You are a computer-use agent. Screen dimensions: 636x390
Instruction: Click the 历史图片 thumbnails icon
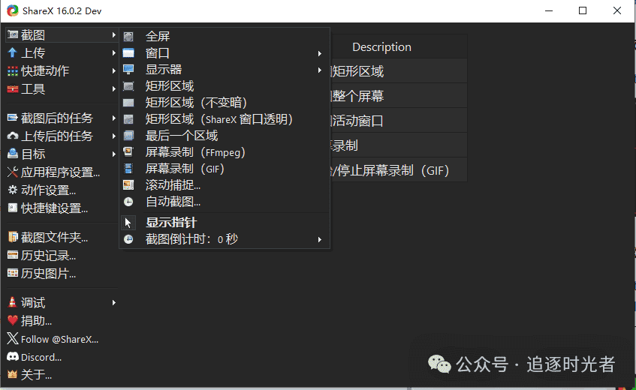pos(13,273)
